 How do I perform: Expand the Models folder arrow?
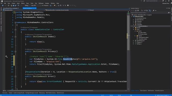click(x=133, y=28)
